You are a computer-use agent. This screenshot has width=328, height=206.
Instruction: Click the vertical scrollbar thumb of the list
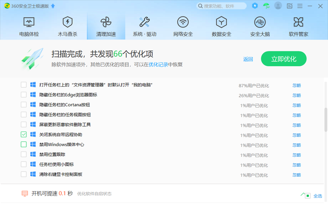[x=326, y=120]
